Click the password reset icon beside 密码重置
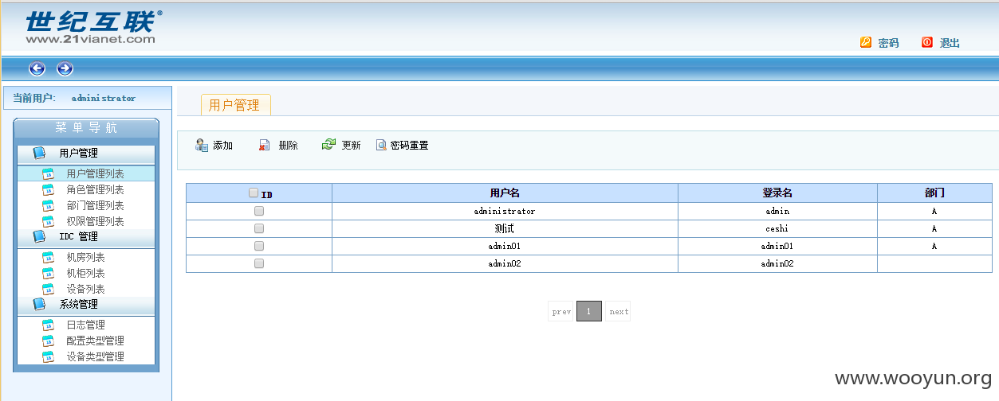The width and height of the screenshot is (999, 401). [381, 145]
